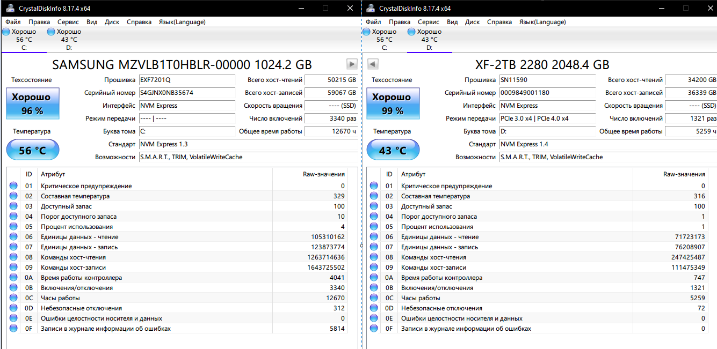
Task: Click ID column header in left window
Action: pyautogui.click(x=28, y=174)
